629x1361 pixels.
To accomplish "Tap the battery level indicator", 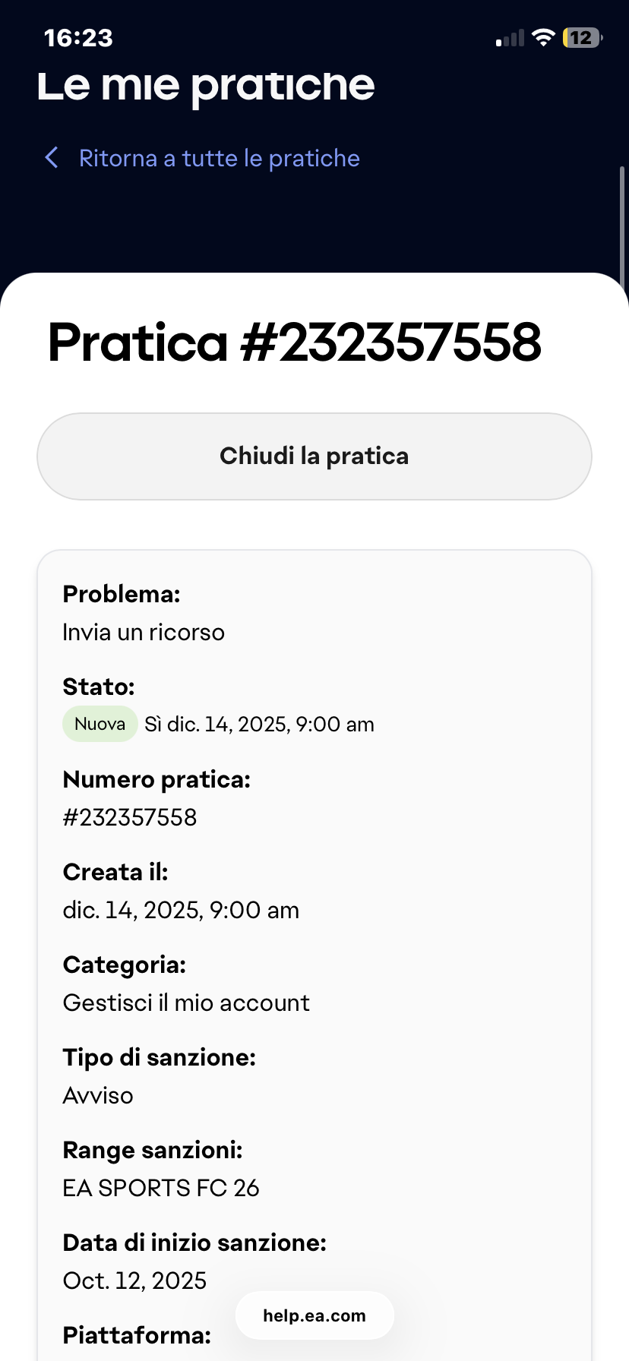I will [x=582, y=37].
